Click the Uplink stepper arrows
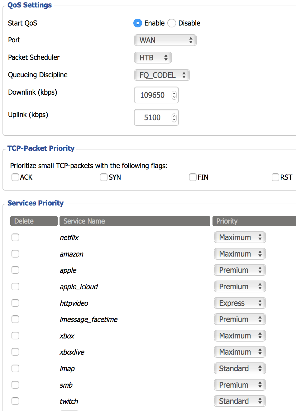Viewport: 296px width, 411px height. [174, 118]
